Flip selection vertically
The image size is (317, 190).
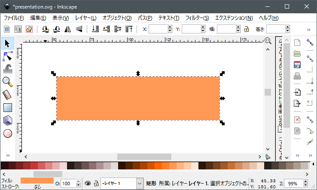(79, 29)
